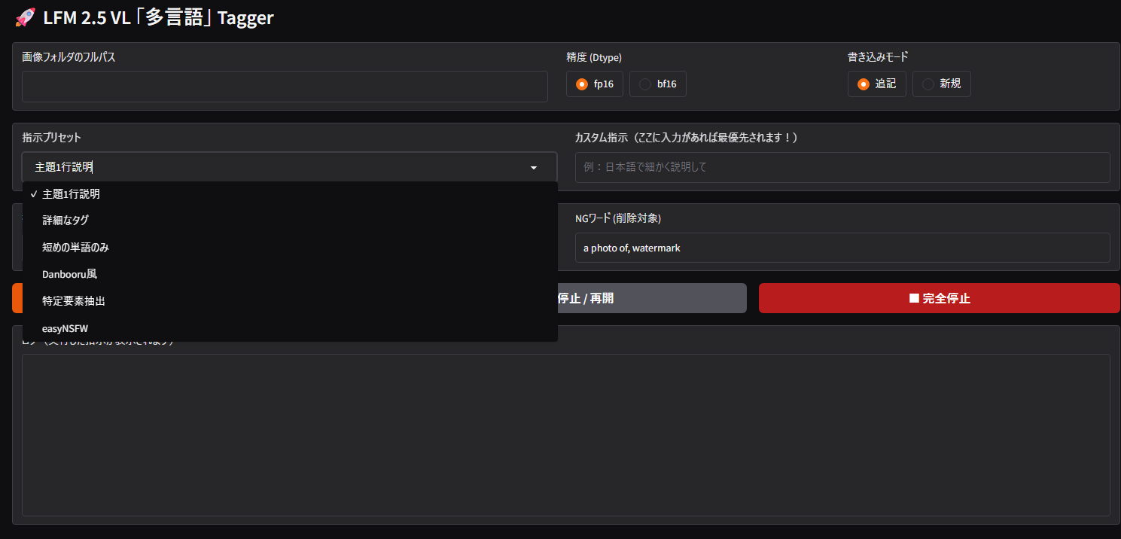Click the 画像フォルダのフルパス input field
1121x539 pixels.
tap(285, 87)
